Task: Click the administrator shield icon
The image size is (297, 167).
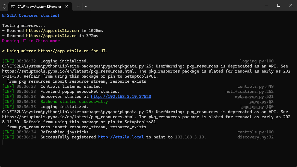Action: [5, 6]
